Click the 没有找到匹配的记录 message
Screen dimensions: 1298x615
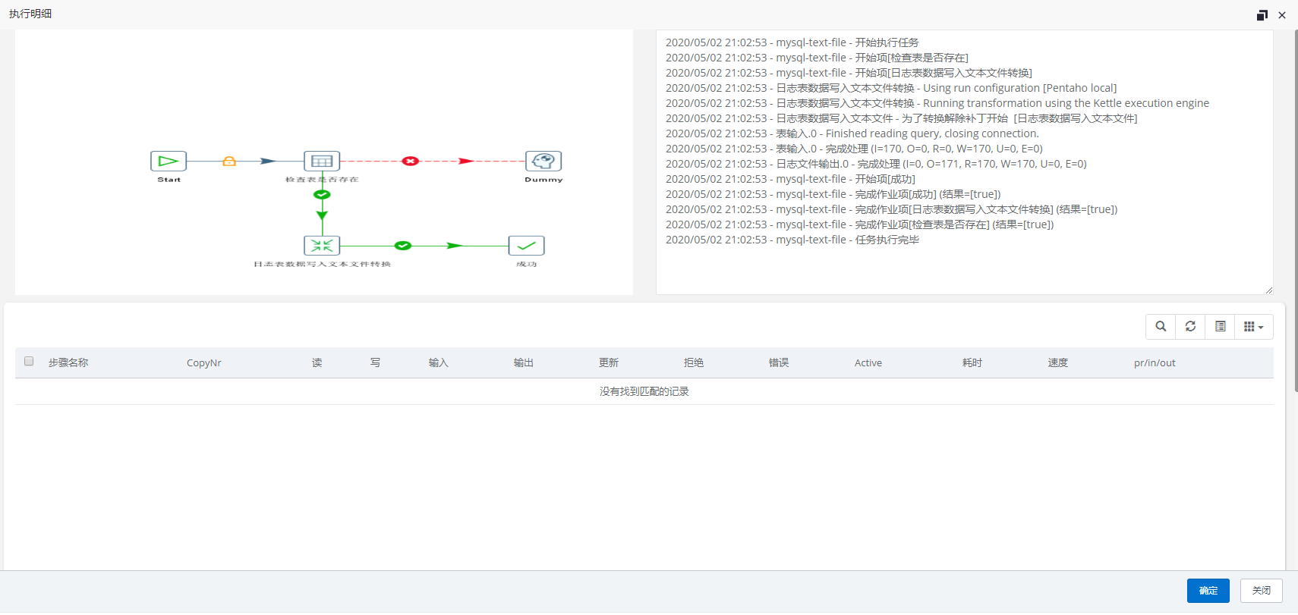pyautogui.click(x=644, y=391)
